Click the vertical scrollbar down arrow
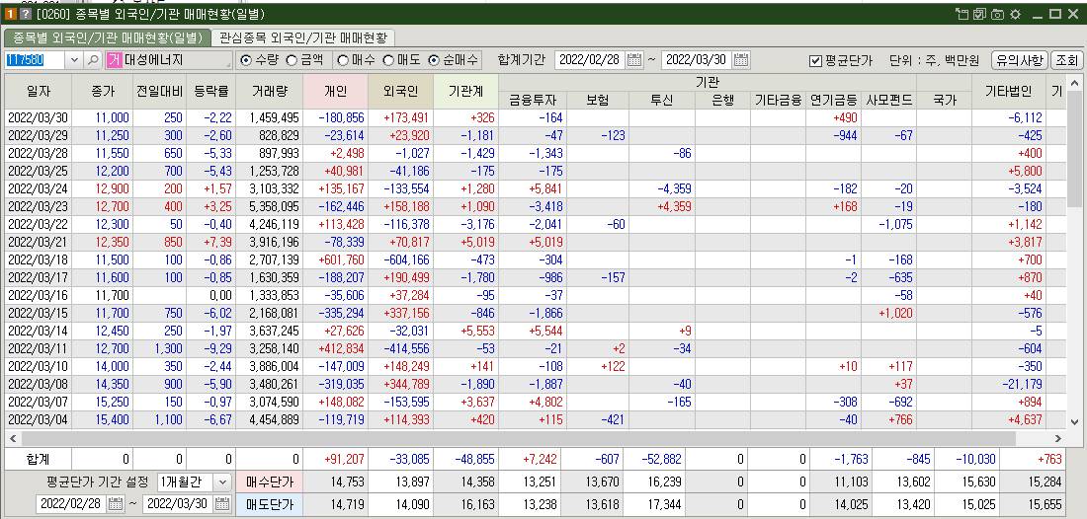 (x=1074, y=420)
